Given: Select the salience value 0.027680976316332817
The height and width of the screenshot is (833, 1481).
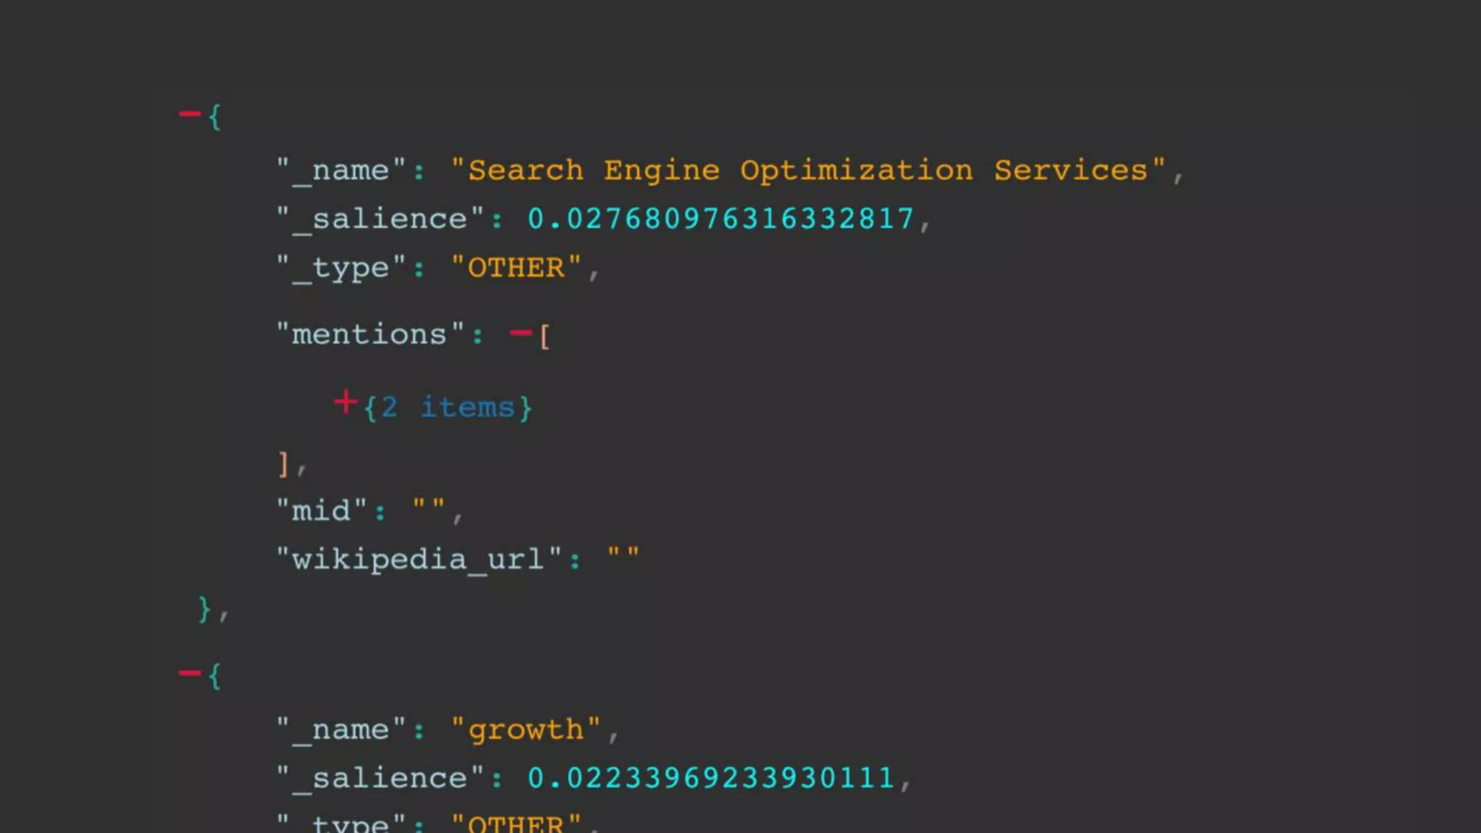Looking at the screenshot, I should point(721,219).
